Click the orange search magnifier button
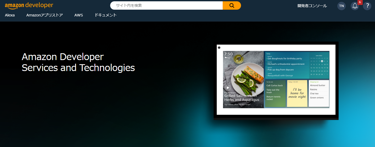 pyautogui.click(x=232, y=5)
